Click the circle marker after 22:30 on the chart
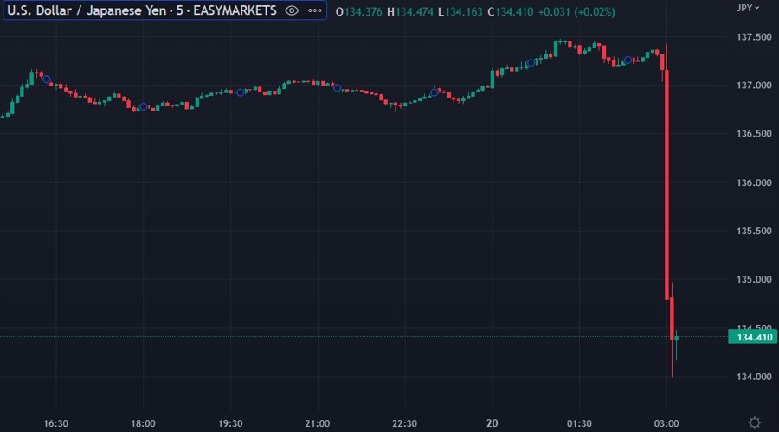Viewport: 779px width, 432px height. (x=435, y=92)
